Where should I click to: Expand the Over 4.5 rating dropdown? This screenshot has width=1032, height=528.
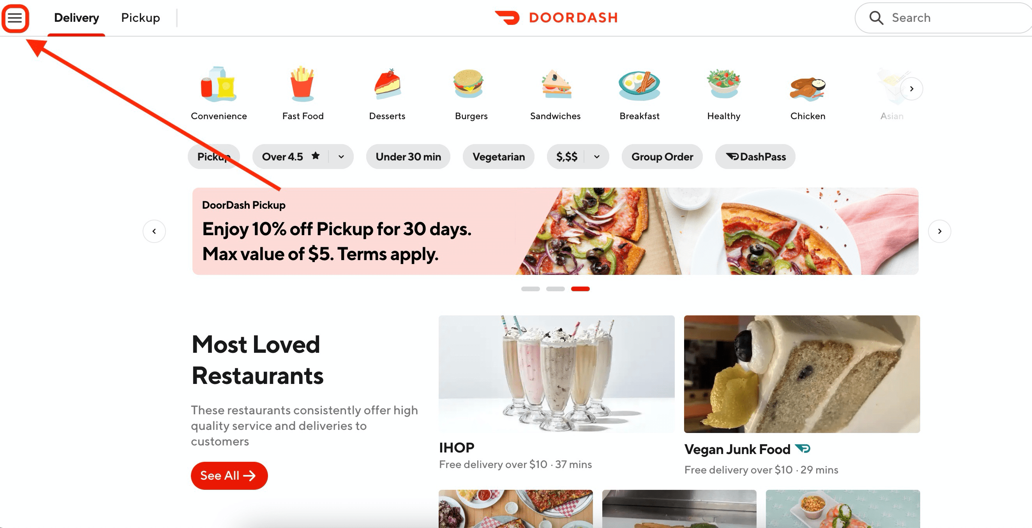341,157
